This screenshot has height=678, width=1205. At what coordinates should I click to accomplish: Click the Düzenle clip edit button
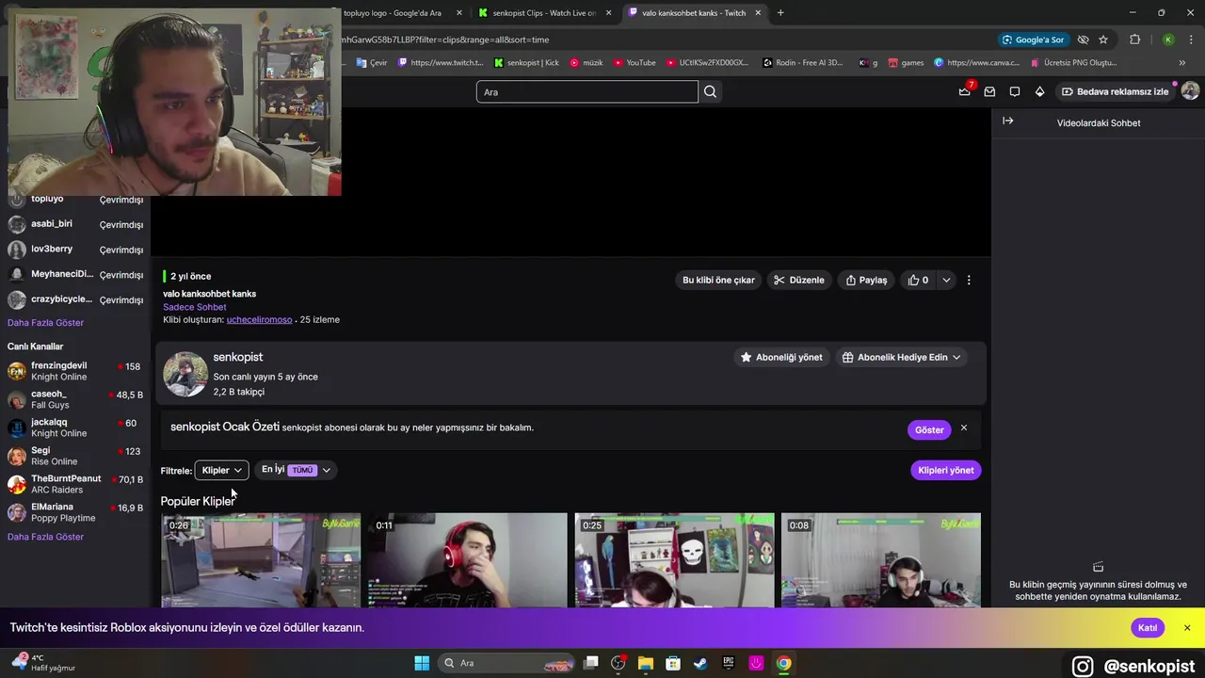(798, 280)
